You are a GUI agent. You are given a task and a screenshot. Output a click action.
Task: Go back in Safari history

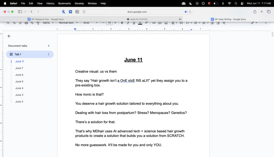tap(32, 12)
